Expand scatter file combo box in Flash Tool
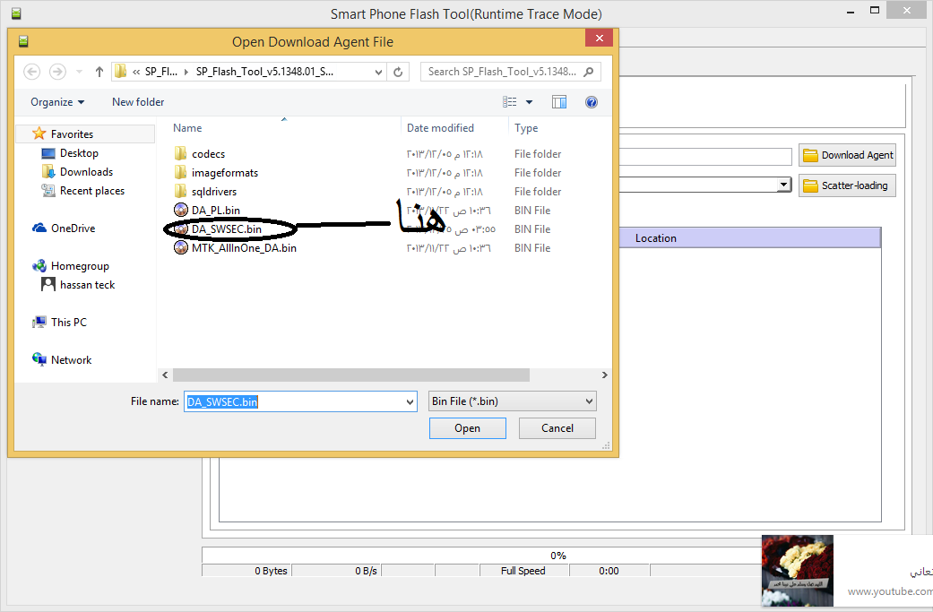This screenshot has width=933, height=612. (x=784, y=185)
